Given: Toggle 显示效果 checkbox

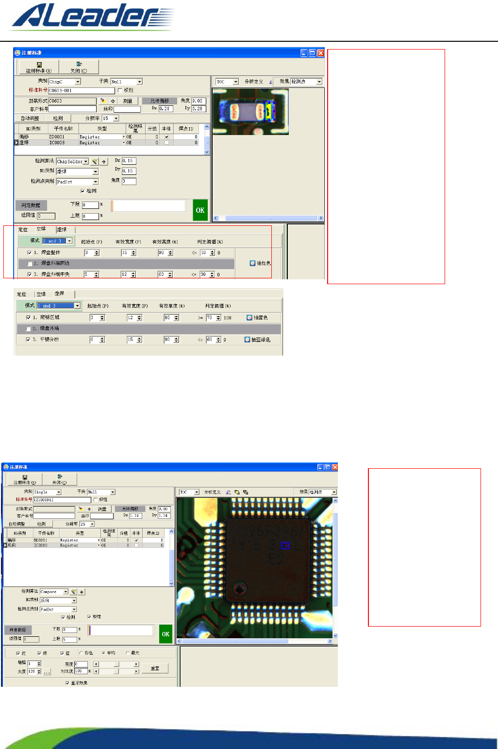Looking at the screenshot, I should (x=67, y=683).
